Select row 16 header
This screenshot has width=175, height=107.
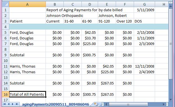6,94
